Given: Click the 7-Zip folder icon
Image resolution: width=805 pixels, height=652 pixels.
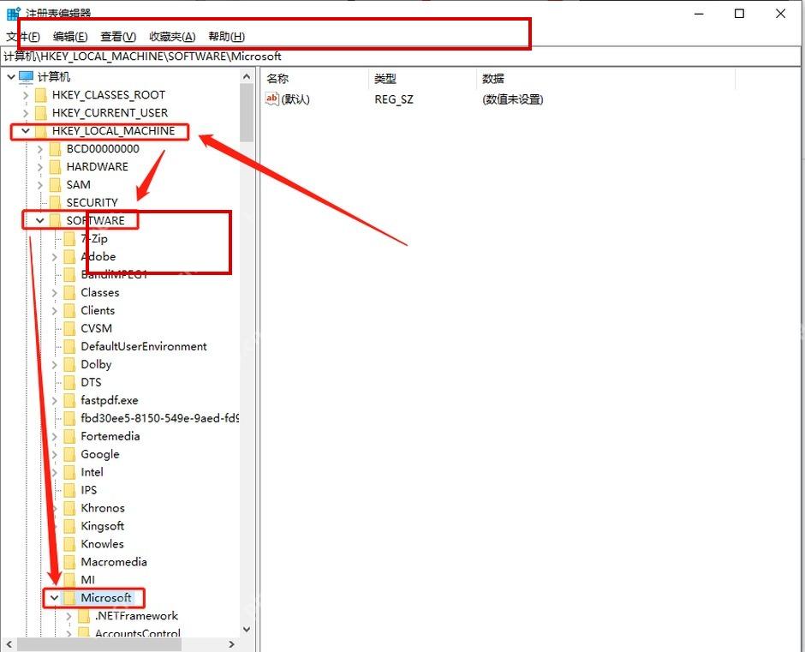Looking at the screenshot, I should point(69,239).
